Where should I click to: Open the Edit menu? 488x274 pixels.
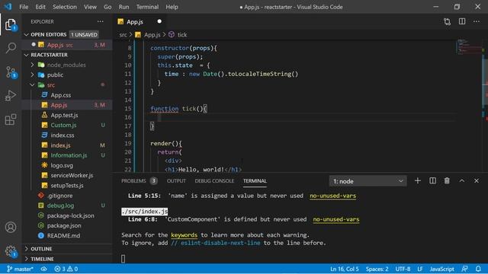click(40, 7)
